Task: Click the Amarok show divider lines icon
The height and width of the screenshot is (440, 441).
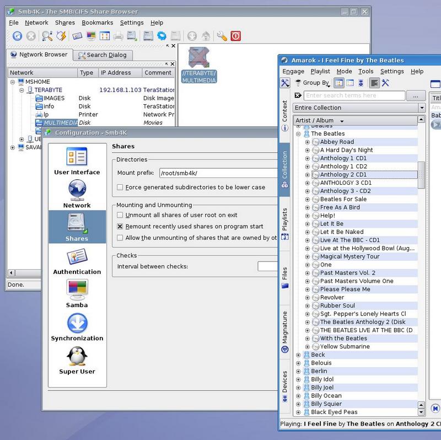Action: coord(374,83)
